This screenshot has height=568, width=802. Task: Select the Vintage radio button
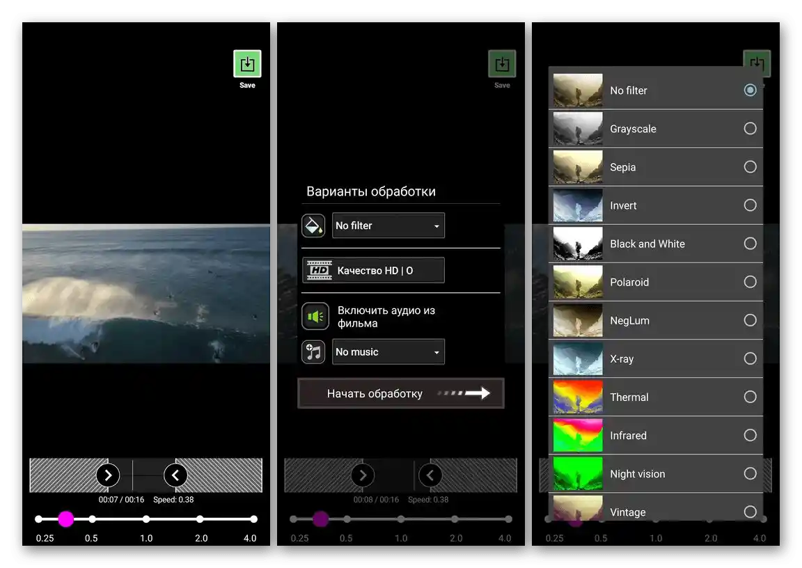tap(750, 512)
